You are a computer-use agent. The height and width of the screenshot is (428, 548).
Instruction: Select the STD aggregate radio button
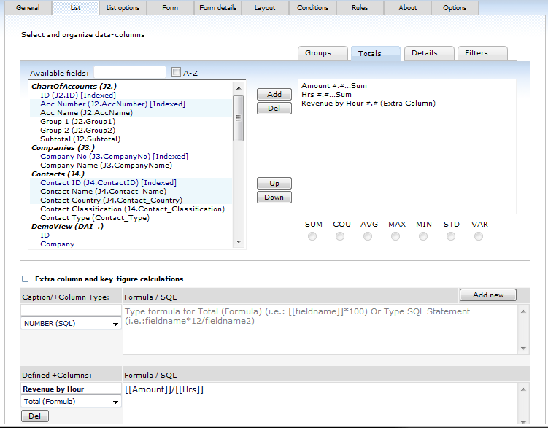[x=451, y=236]
